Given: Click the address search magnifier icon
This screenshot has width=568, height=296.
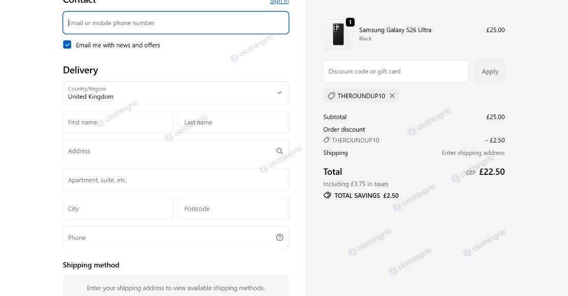Looking at the screenshot, I should (x=279, y=151).
